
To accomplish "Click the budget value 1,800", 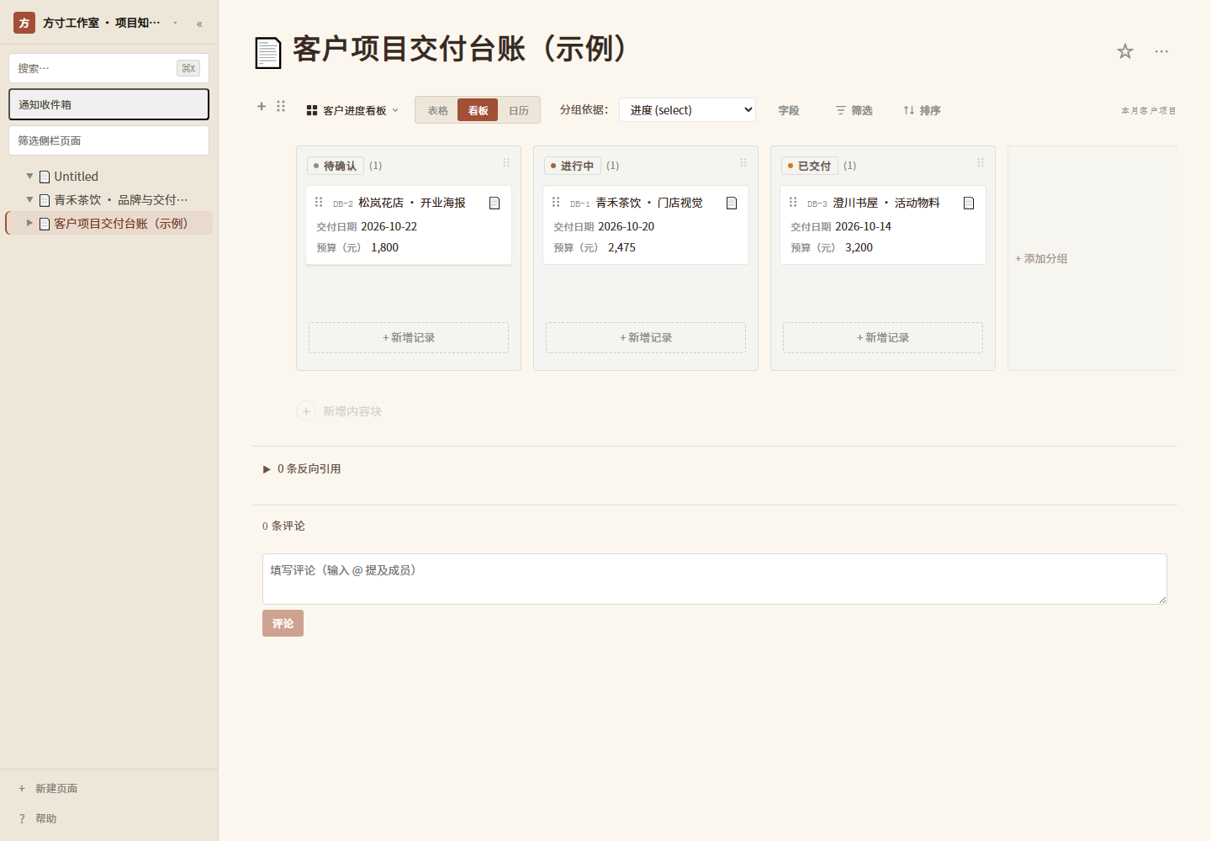I will point(384,247).
